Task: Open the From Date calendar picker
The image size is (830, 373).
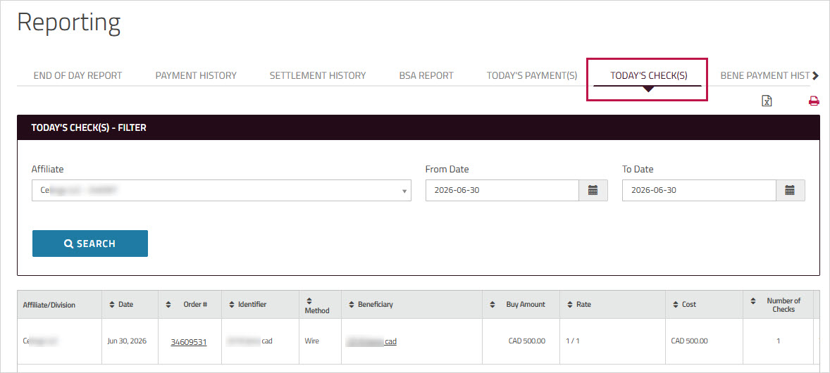Action: coord(593,191)
